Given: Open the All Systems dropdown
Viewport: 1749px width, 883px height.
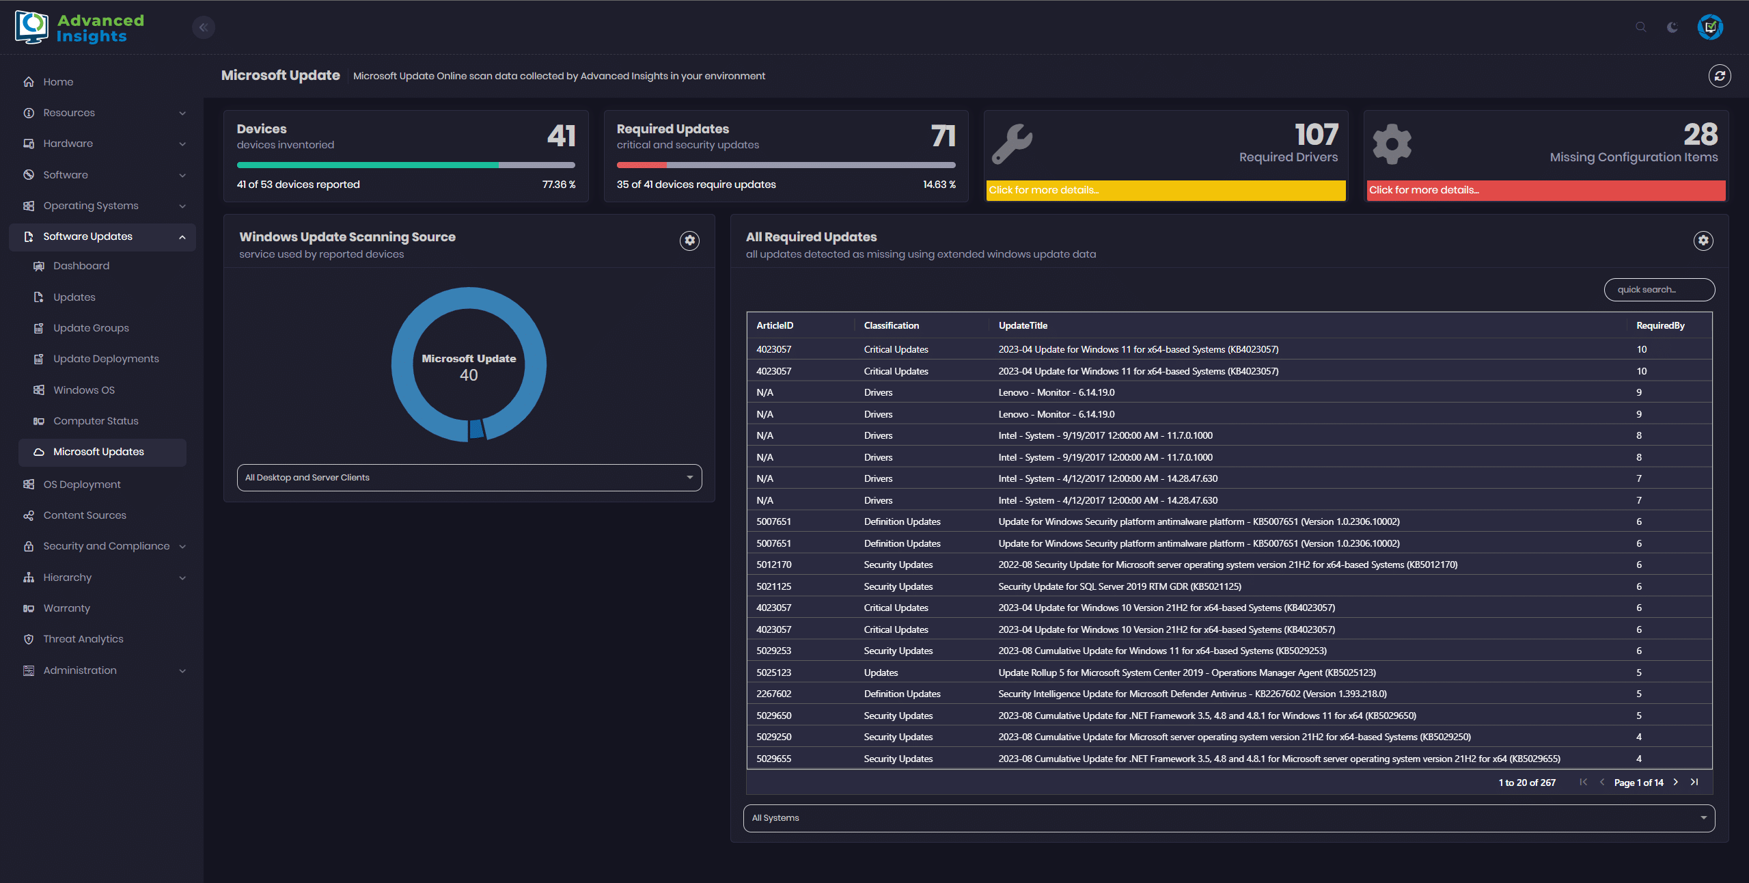Looking at the screenshot, I should click(x=1228, y=818).
